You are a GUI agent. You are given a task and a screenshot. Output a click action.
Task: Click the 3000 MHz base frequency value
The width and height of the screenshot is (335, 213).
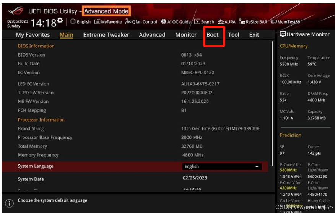pyautogui.click(x=192, y=137)
